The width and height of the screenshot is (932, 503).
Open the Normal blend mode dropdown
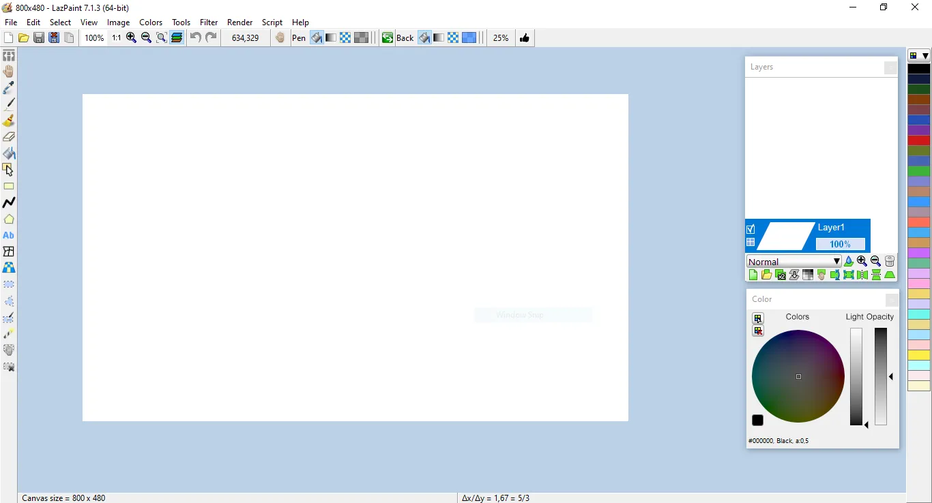pyautogui.click(x=793, y=262)
